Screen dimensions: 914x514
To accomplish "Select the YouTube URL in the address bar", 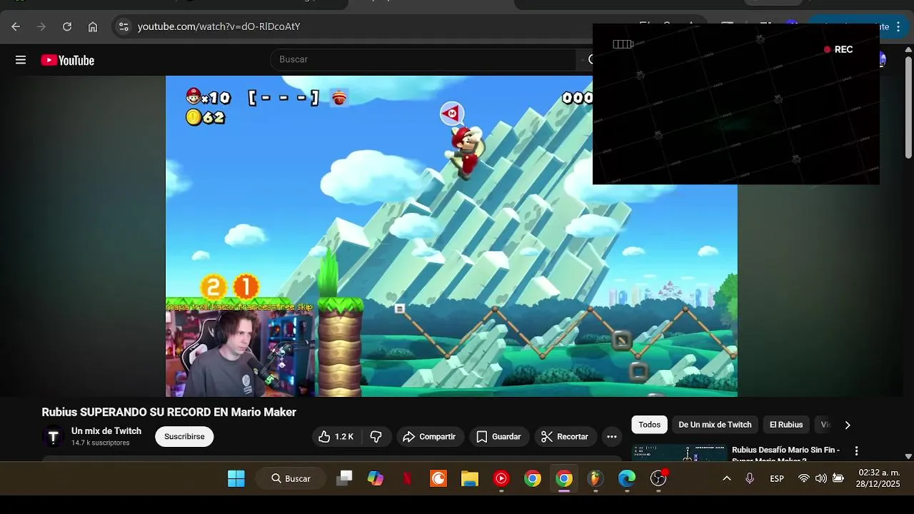I will 219,26.
